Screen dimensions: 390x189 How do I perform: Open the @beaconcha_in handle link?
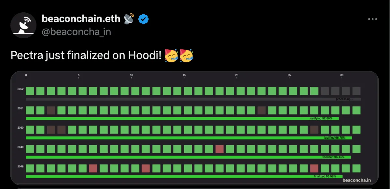pyautogui.click(x=77, y=32)
